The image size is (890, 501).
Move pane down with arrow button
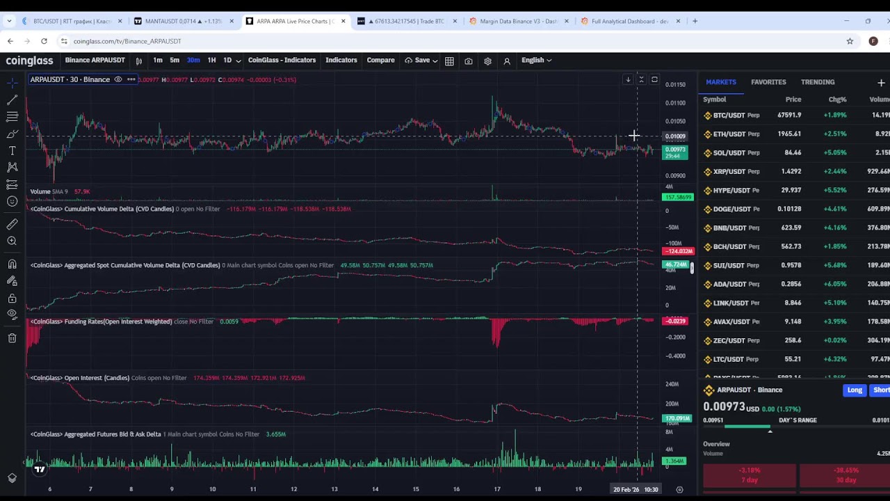(x=628, y=79)
